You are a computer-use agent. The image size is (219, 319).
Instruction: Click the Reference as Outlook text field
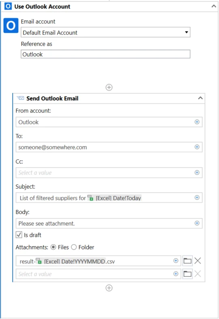coord(105,54)
